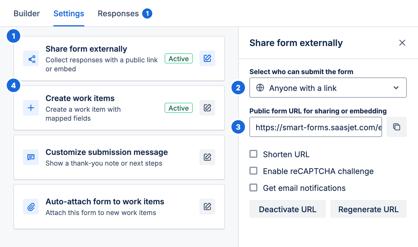Enable reCAPTCHA challenge checkbox
Screen dimensions: 418x247
(253, 171)
